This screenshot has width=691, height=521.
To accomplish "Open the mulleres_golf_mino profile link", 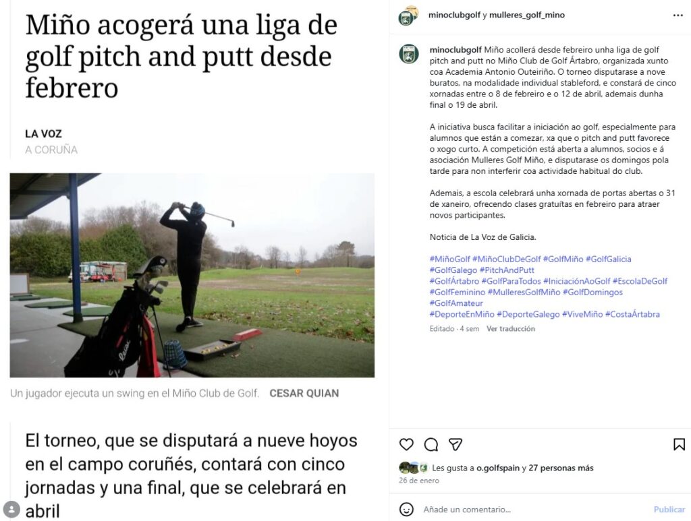I will [x=526, y=15].
